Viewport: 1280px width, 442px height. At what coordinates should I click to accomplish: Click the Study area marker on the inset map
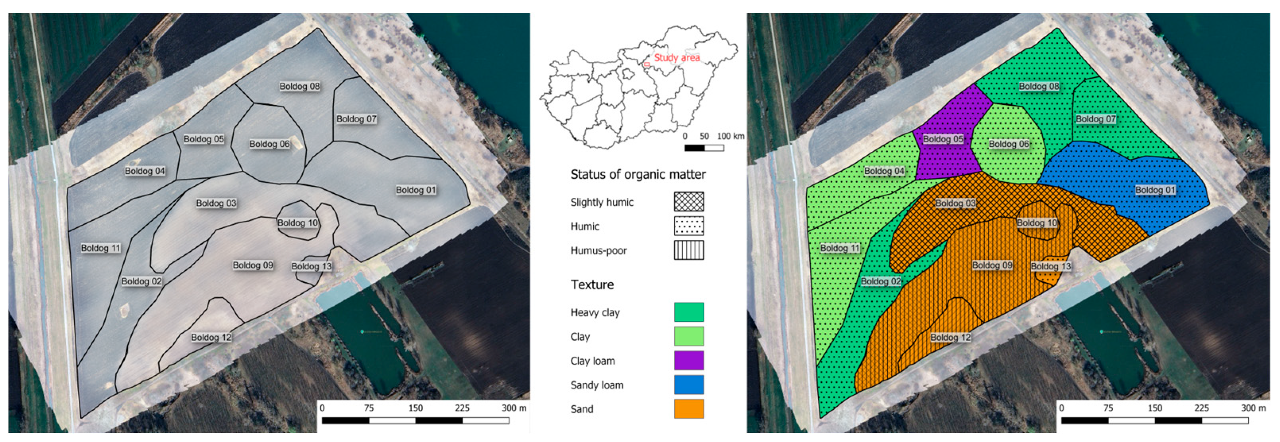pyautogui.click(x=646, y=65)
